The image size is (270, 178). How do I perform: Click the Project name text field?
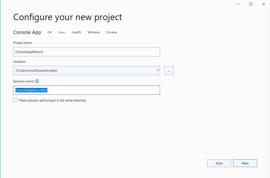point(87,52)
